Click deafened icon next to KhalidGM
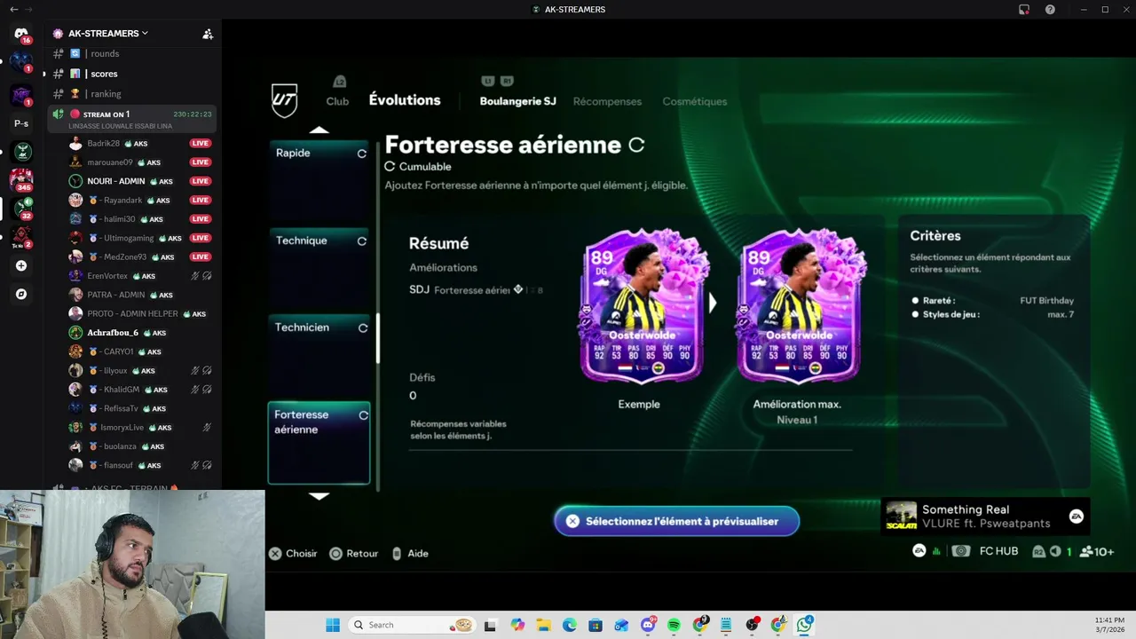The height and width of the screenshot is (639, 1136). coord(207,389)
